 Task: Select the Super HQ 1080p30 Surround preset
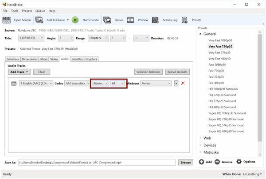coord(227,113)
